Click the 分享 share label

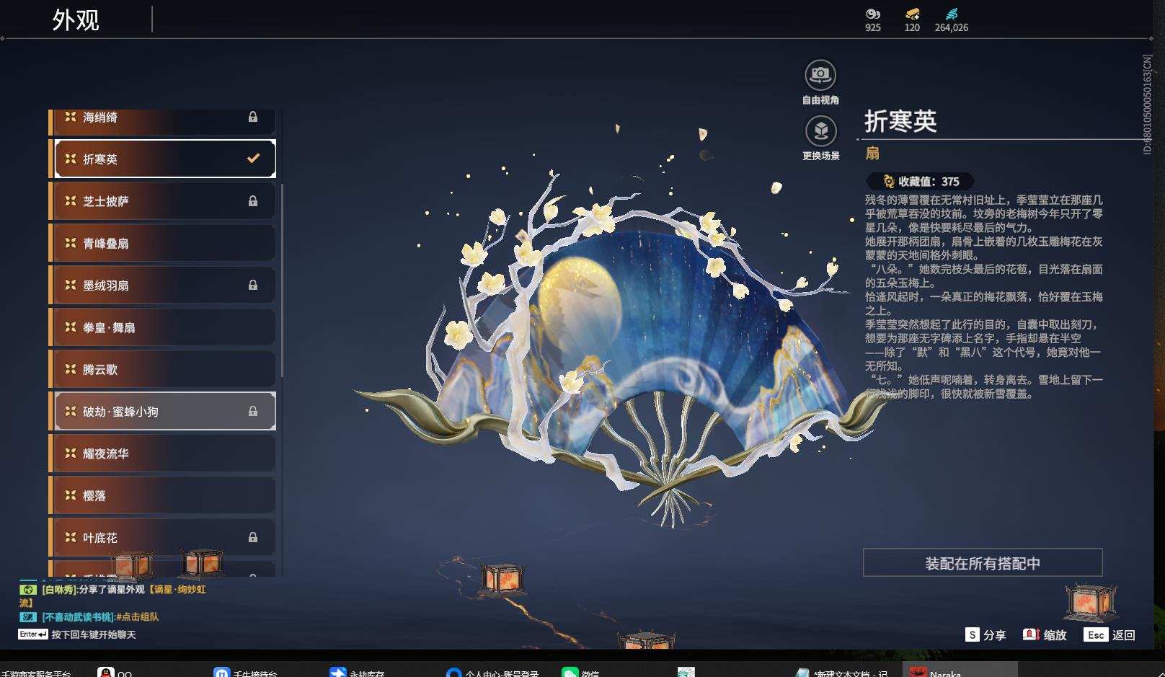pyautogui.click(x=994, y=635)
